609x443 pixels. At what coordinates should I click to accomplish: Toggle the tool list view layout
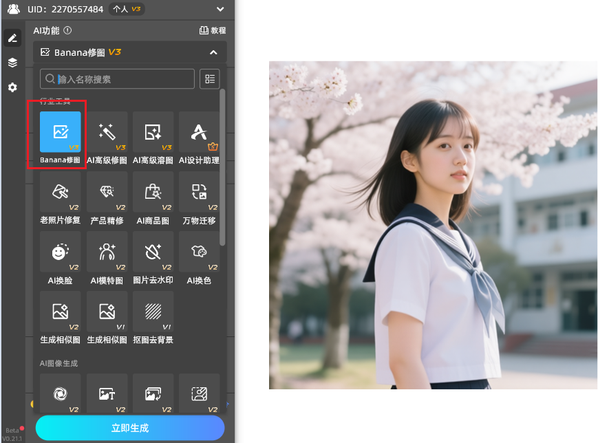click(209, 79)
